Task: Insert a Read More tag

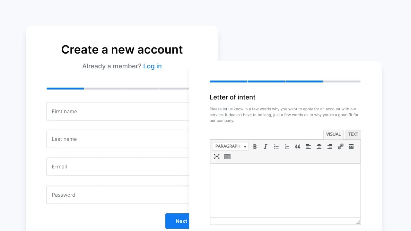Action: 351,147
